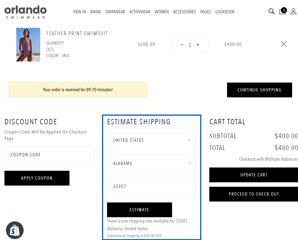298x240 pixels.
Task: Click the Update Cart button
Action: [254, 175]
